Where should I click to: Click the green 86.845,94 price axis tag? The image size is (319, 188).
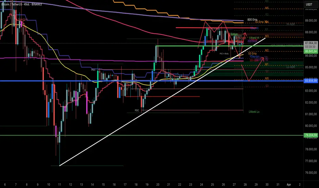[311, 51]
